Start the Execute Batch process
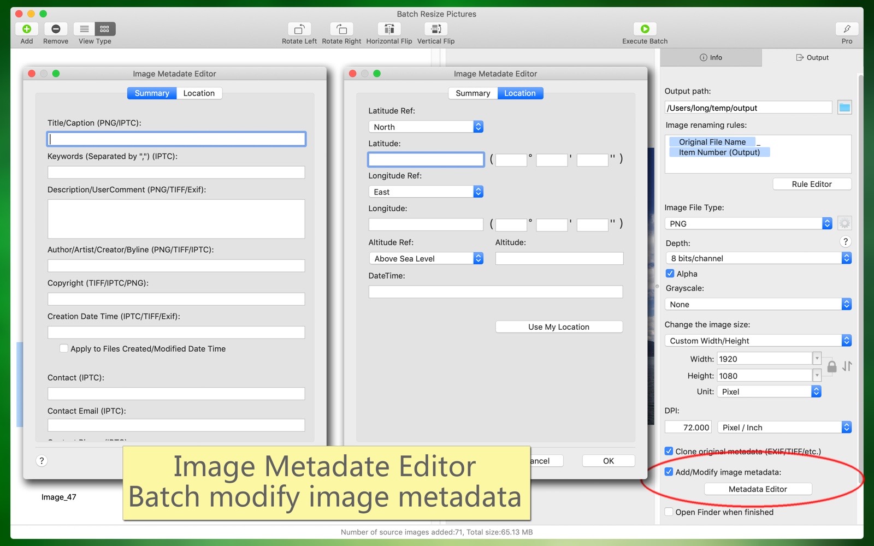This screenshot has width=874, height=546. click(x=645, y=29)
